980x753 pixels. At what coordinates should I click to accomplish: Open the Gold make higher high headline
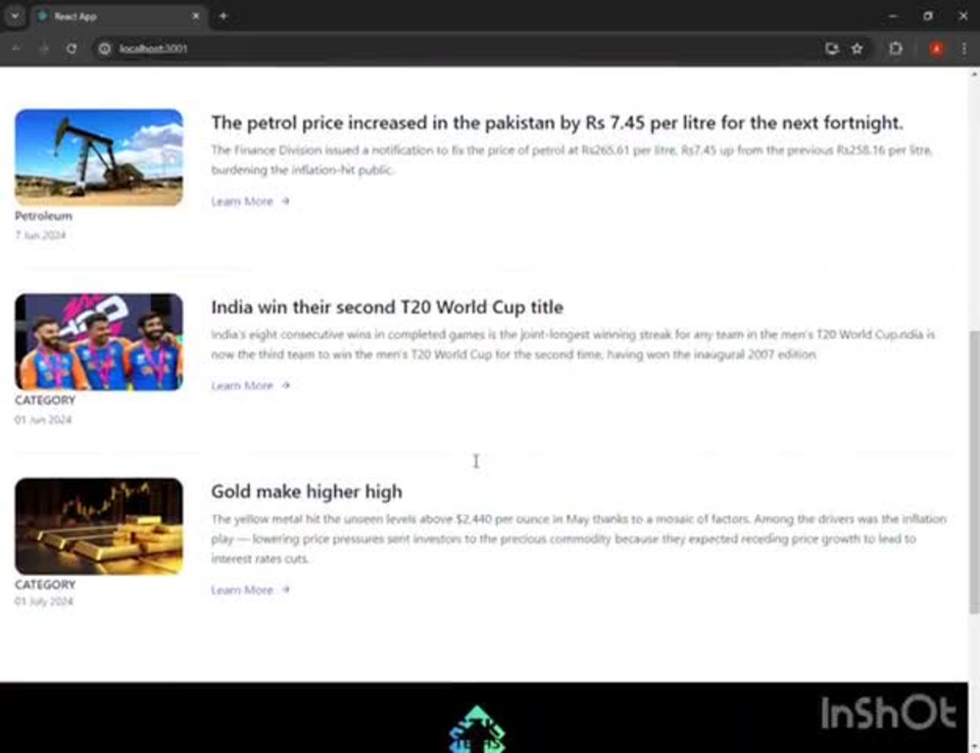[x=306, y=492]
